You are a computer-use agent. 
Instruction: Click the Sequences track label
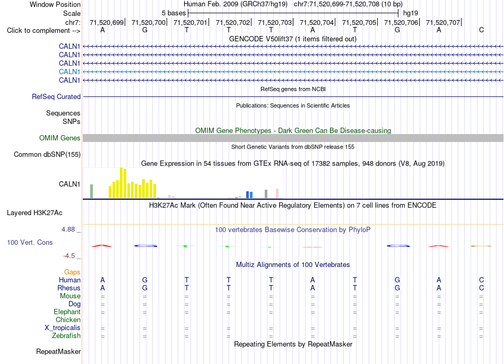pos(63,113)
